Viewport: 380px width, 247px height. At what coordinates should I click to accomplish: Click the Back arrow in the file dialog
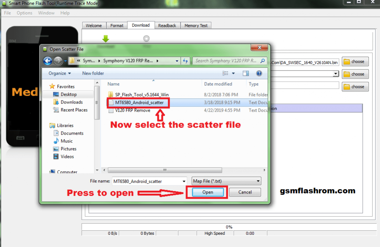48,61
